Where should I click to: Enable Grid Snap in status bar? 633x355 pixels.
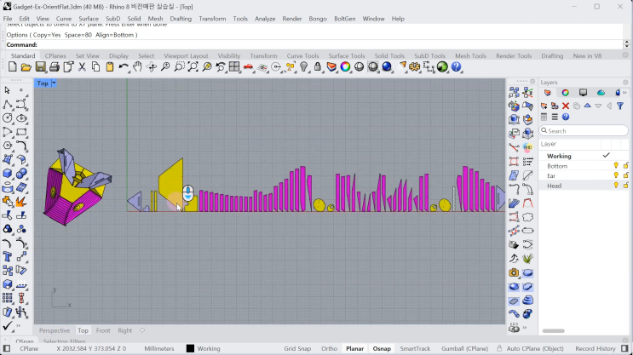click(297, 348)
